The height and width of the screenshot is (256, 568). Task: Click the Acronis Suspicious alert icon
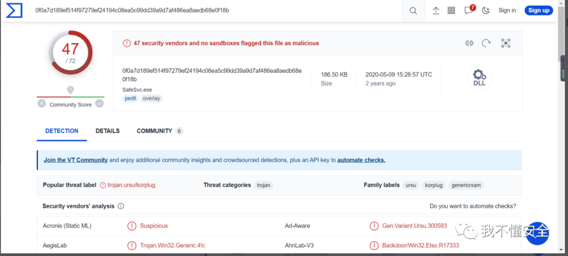pyautogui.click(x=131, y=226)
